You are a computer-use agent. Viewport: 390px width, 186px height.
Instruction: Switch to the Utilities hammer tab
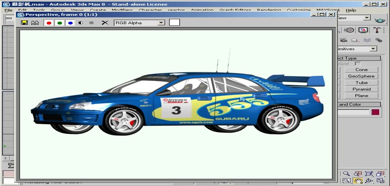click(x=377, y=30)
